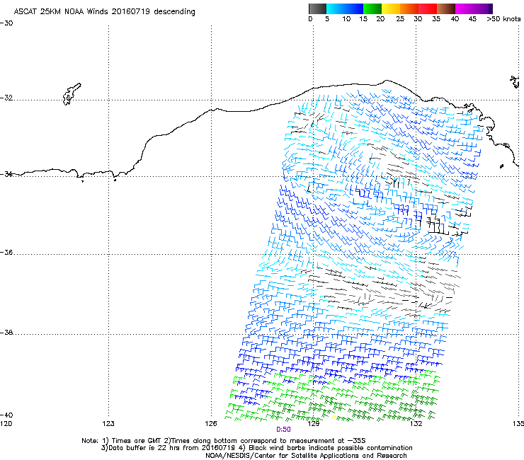The width and height of the screenshot is (524, 460).
Task: Click the purple '0:50' swath time label
Action: 283,430
